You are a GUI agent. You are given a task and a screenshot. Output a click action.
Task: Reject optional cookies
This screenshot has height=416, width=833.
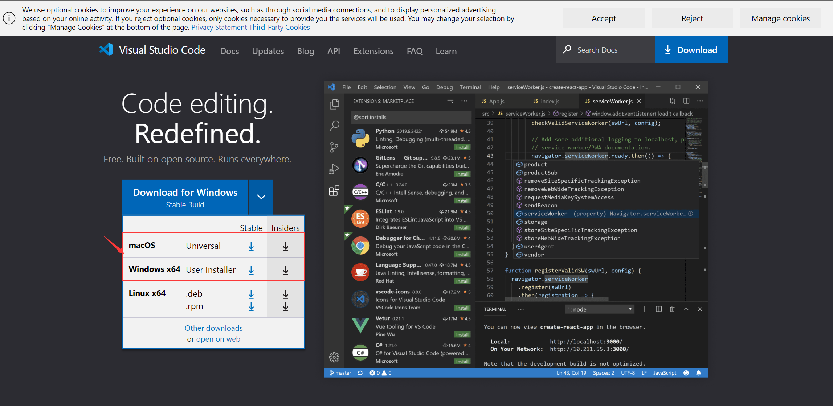pyautogui.click(x=692, y=18)
